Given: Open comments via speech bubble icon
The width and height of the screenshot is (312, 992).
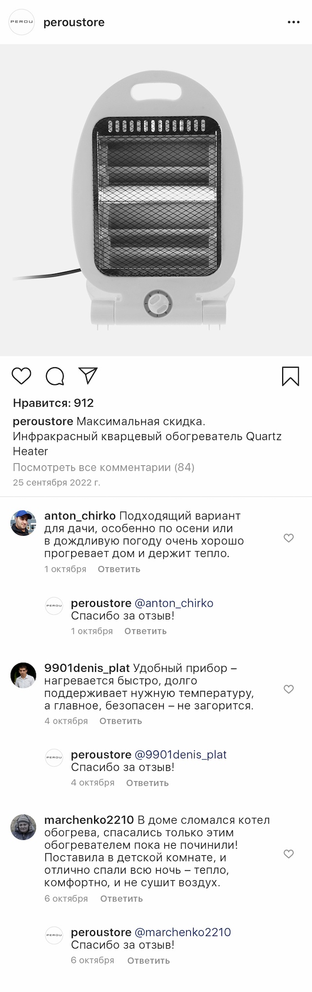Looking at the screenshot, I should tap(55, 376).
